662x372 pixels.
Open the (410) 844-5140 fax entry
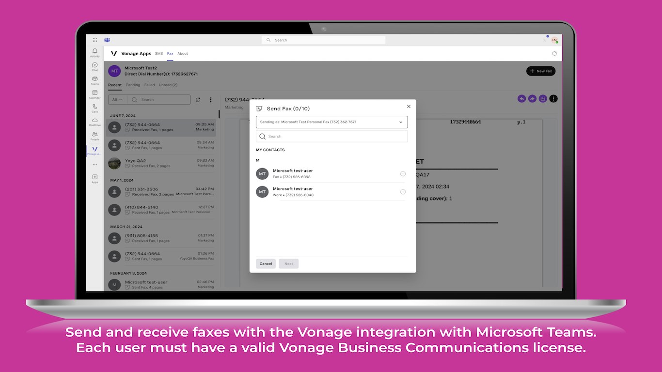pos(161,210)
